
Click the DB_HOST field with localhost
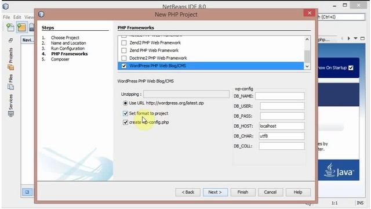tap(282, 126)
